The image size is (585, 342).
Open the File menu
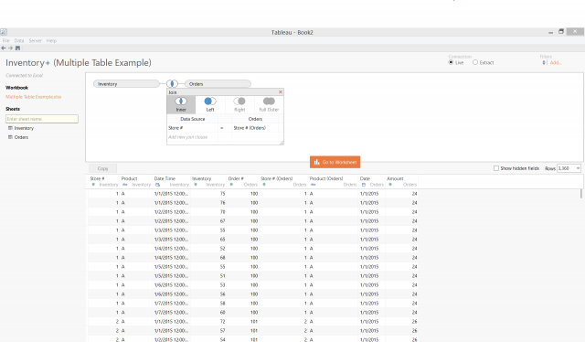(6, 41)
